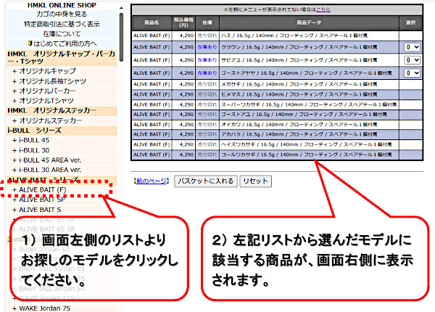Click the 前のページ link
The width and height of the screenshot is (435, 312).
point(152,181)
